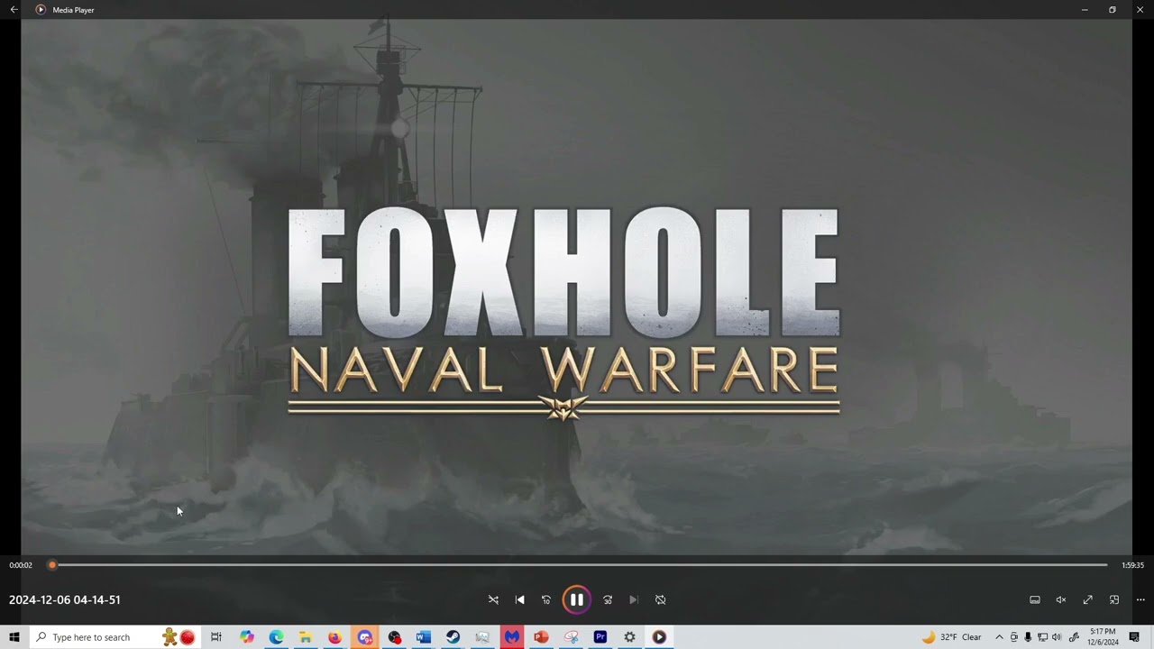Minimize the Media Player window
This screenshot has height=649, width=1154.
click(1085, 9)
